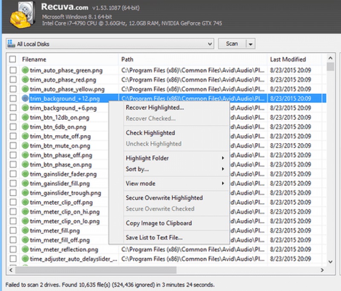Image resolution: width=341 pixels, height=291 pixels.
Task: Click status dot of highlighted trim_background_+12.png
Action: click(x=26, y=99)
